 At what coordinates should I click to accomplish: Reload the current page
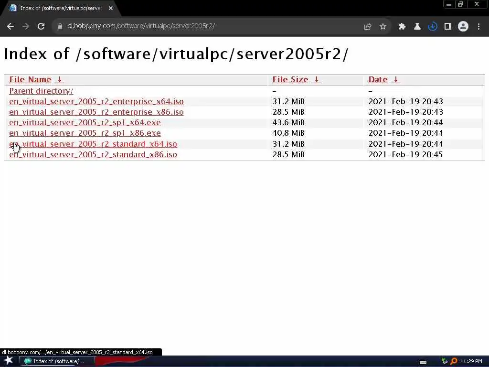coord(41,27)
